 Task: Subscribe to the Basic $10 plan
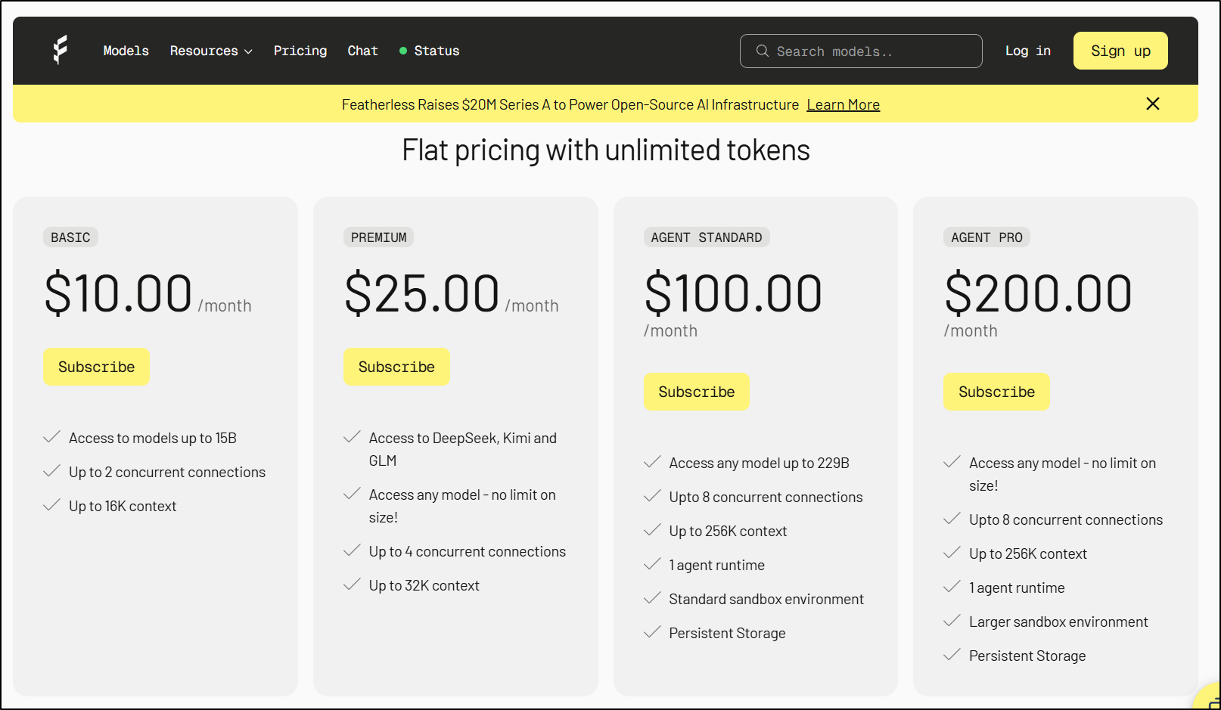click(x=96, y=367)
